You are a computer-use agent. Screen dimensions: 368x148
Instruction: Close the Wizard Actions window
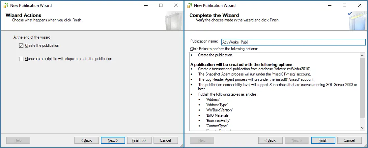coord(176,5)
